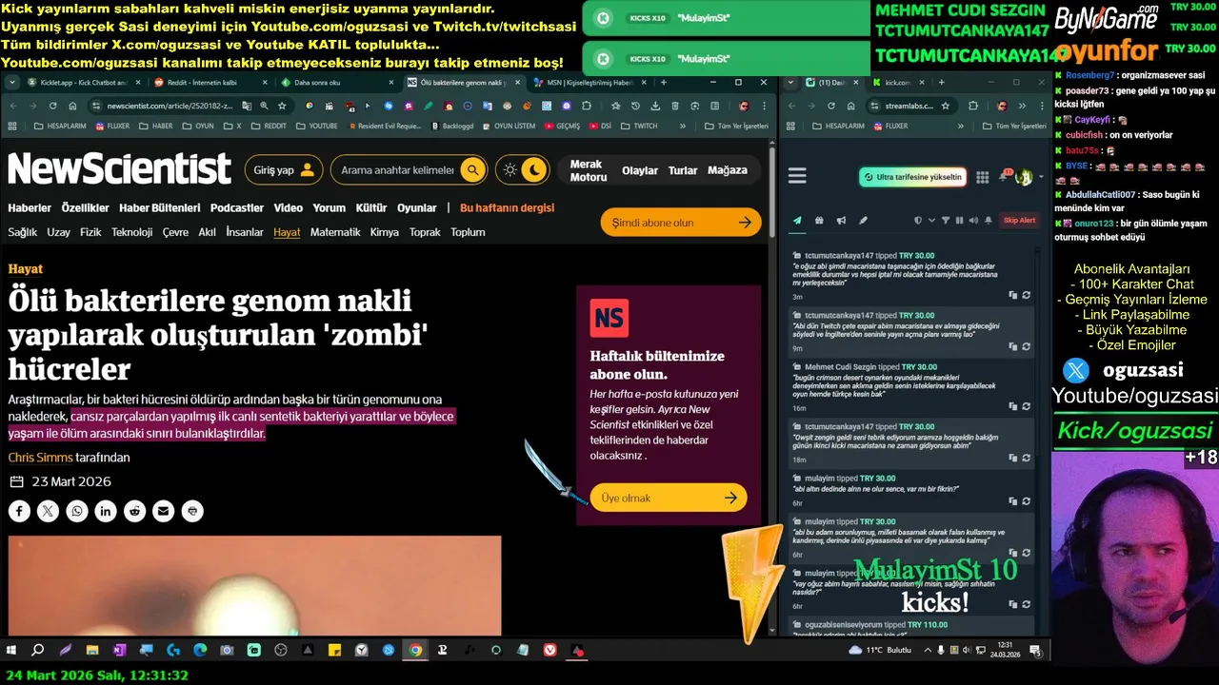Click the Giriş yap login button
This screenshot has width=1219, height=685.
pos(284,170)
